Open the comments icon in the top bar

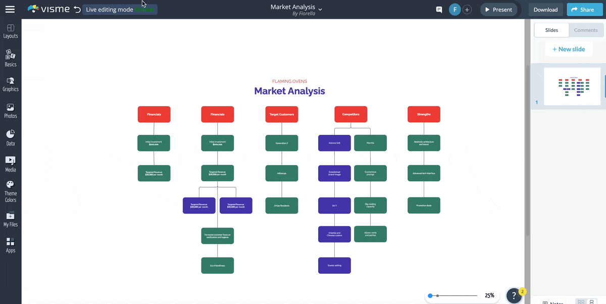click(438, 9)
